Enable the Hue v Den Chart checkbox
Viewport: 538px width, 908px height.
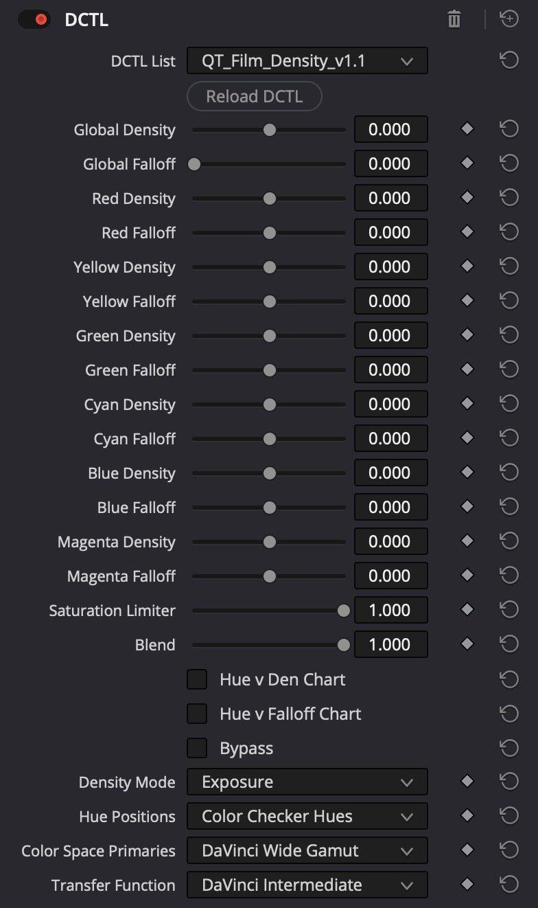point(197,679)
